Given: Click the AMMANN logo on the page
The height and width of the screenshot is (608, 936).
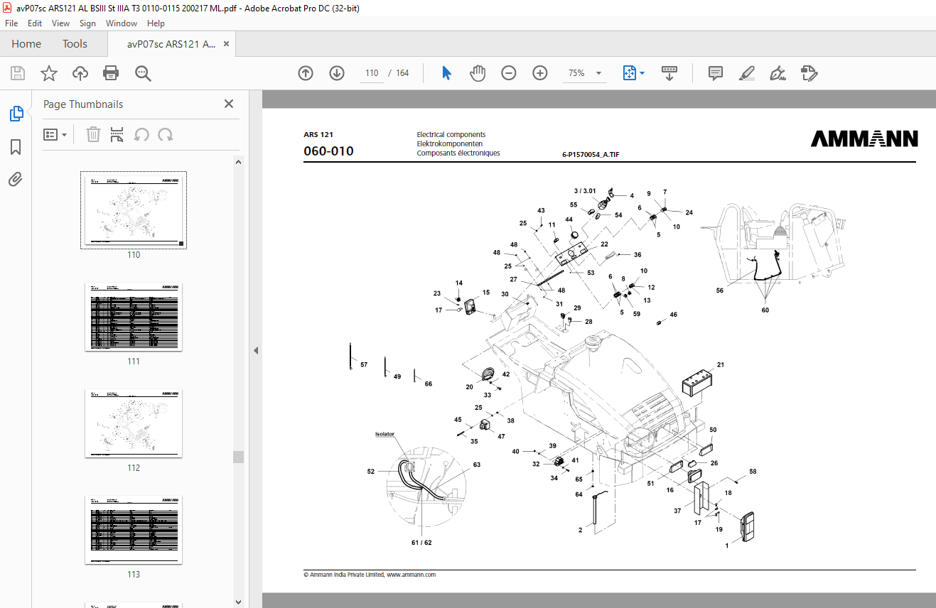Looking at the screenshot, I should point(864,139).
